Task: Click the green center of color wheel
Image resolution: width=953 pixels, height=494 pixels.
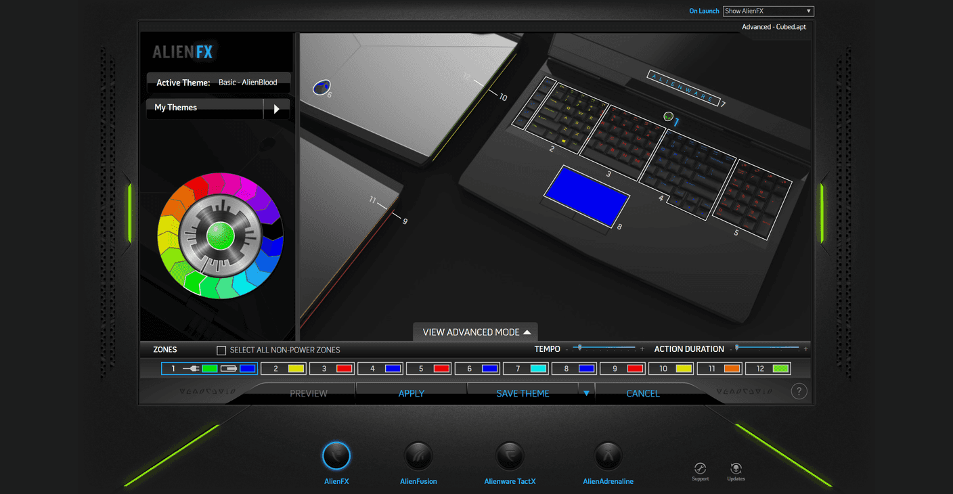Action: click(x=220, y=235)
